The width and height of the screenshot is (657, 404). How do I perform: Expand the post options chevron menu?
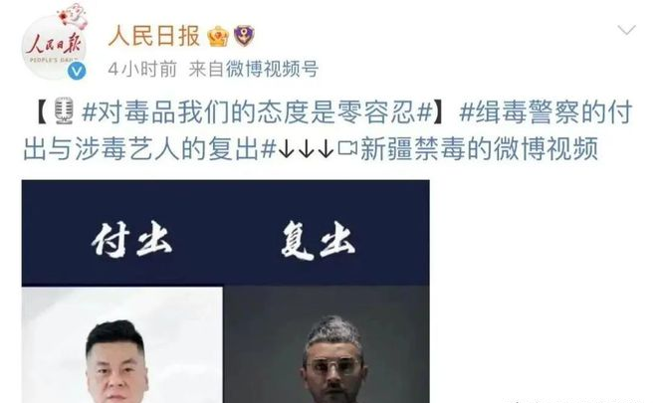tap(626, 30)
